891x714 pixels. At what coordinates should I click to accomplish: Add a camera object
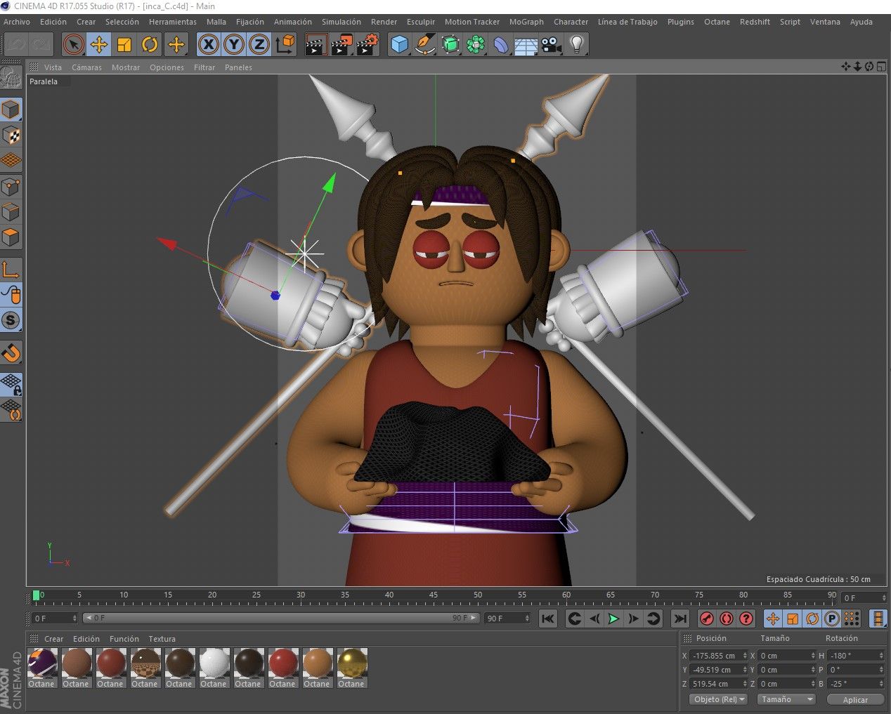[x=552, y=44]
